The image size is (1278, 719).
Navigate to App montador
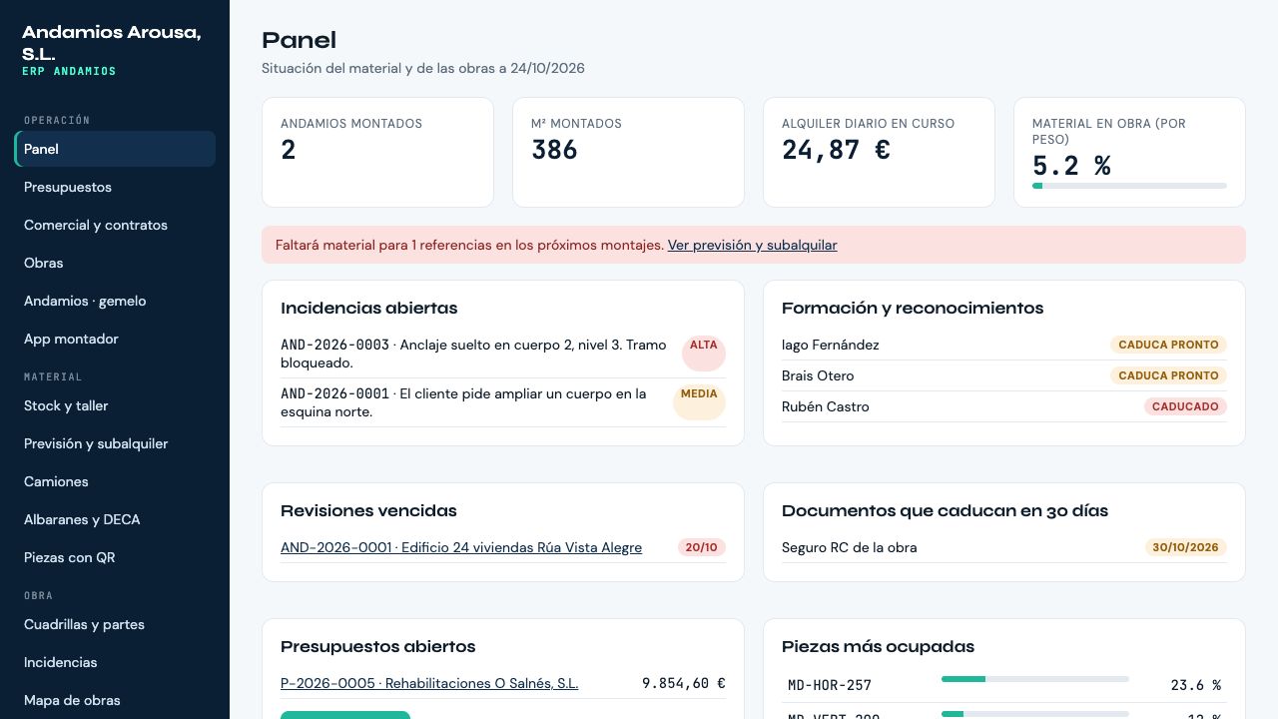(x=115, y=339)
